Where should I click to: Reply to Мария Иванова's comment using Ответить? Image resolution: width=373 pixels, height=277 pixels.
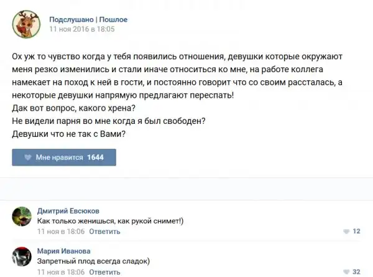tap(104, 272)
